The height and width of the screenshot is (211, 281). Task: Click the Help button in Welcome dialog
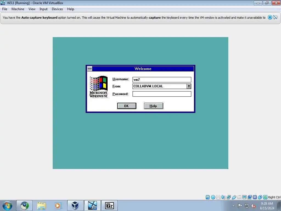[154, 106]
